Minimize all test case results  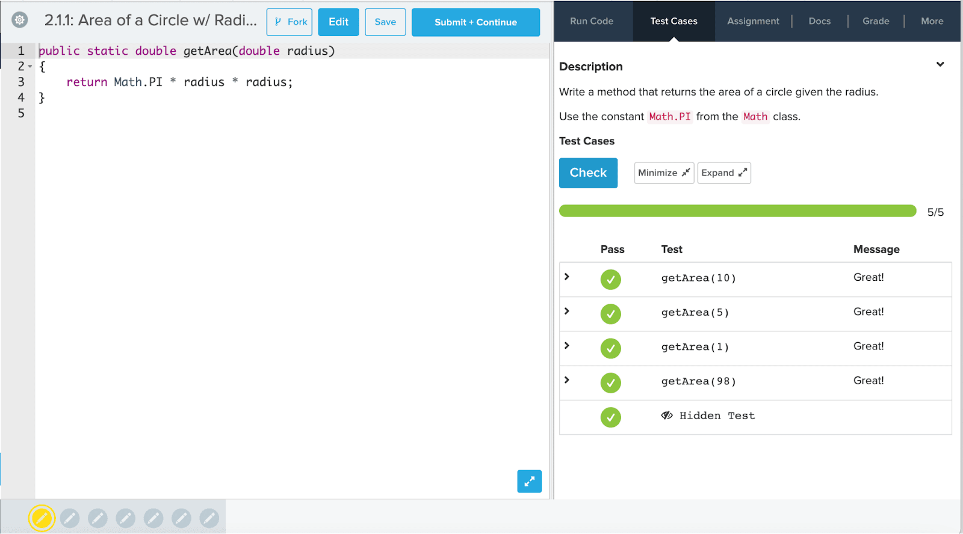(x=663, y=173)
